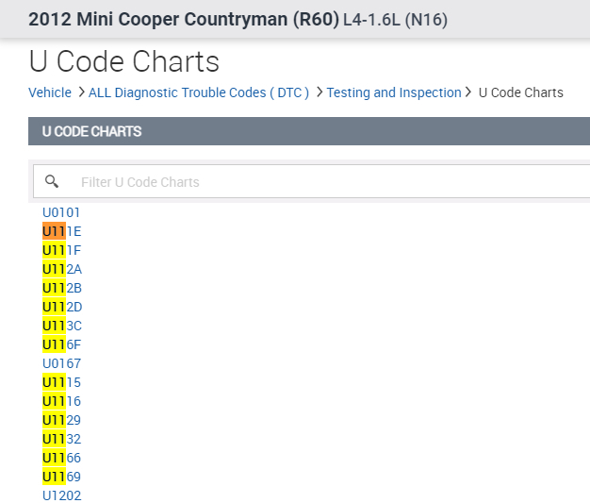Select the U1115 code link
The height and width of the screenshot is (503, 590).
tap(61, 382)
